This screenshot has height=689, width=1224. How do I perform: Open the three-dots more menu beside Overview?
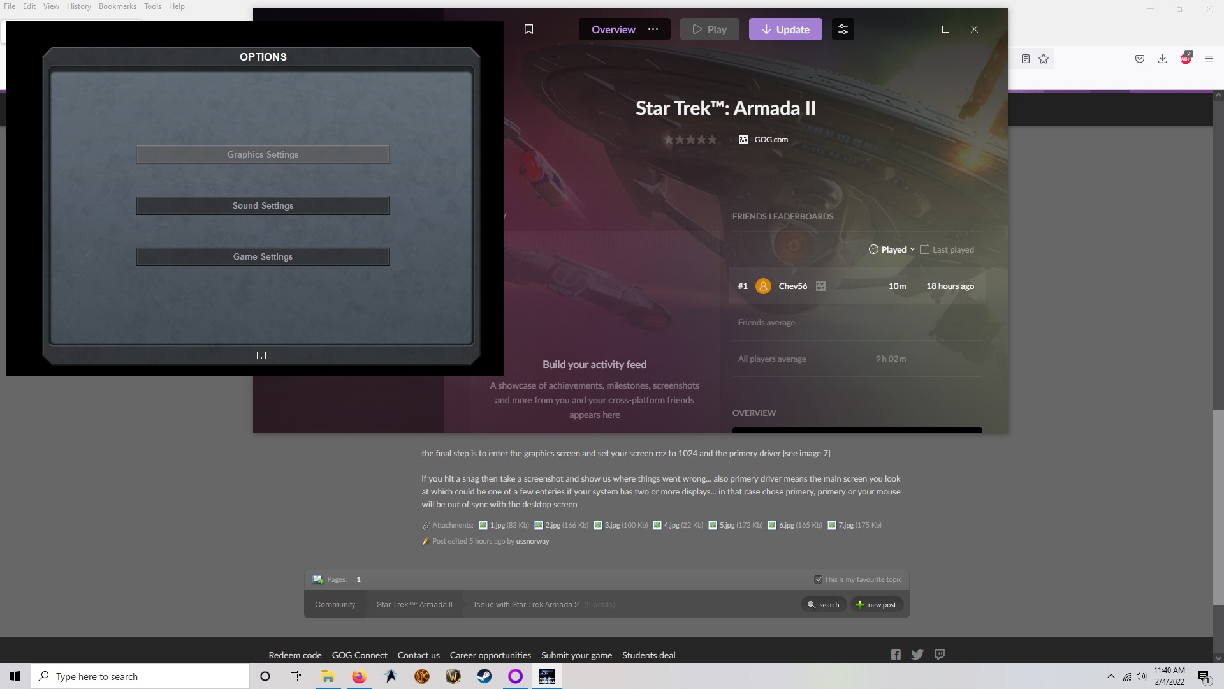pyautogui.click(x=653, y=29)
